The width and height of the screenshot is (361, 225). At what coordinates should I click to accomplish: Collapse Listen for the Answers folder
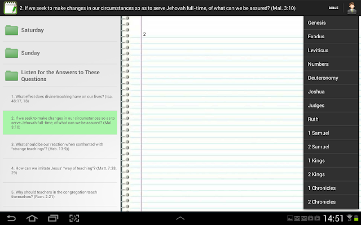tap(60, 75)
